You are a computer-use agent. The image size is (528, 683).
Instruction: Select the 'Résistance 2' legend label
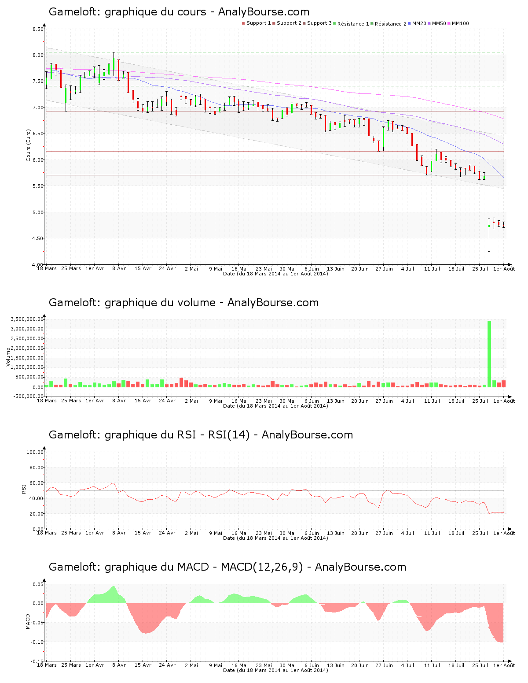(391, 24)
